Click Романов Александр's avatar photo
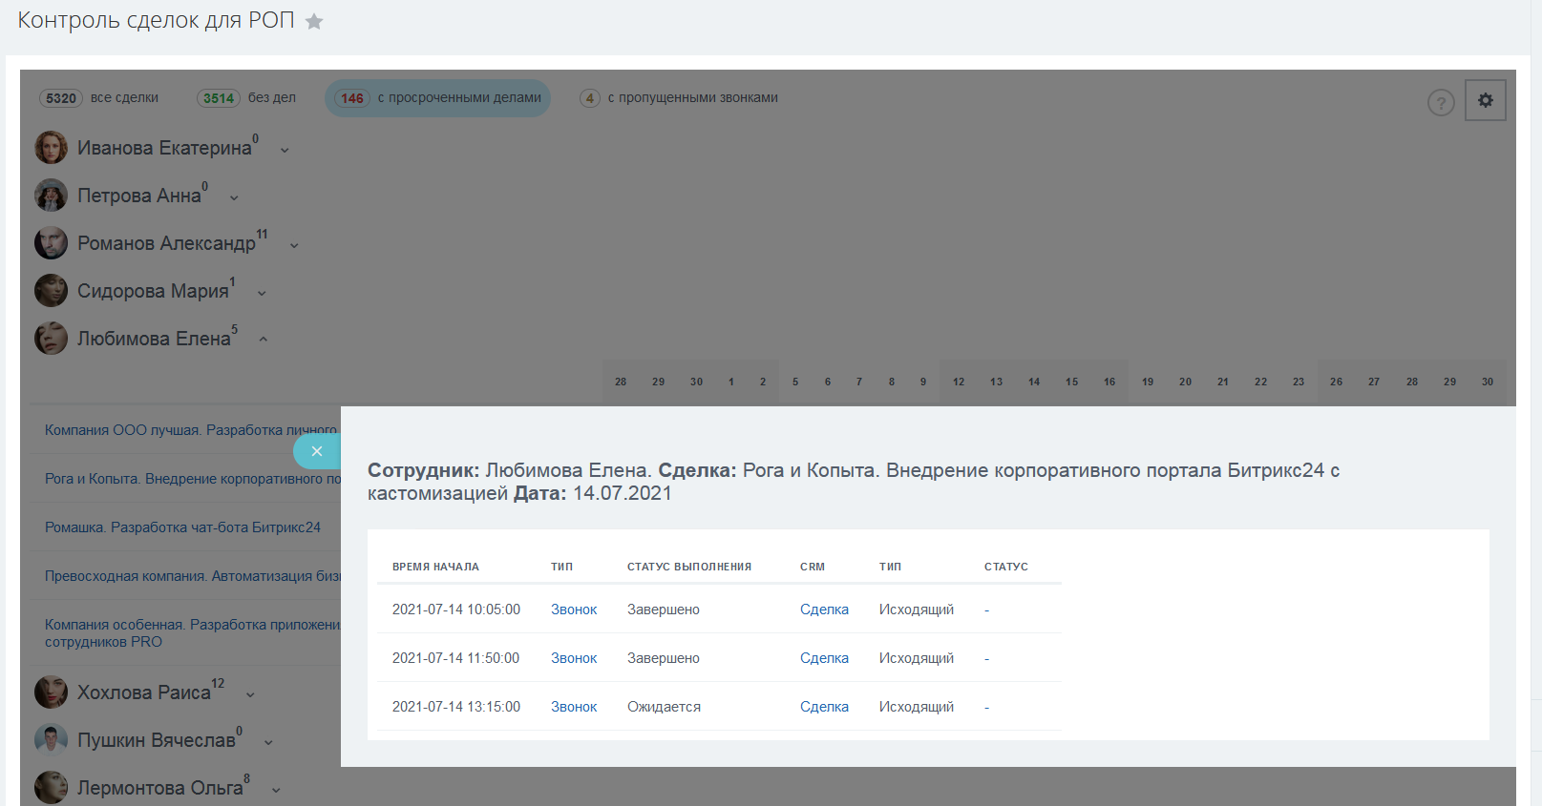This screenshot has width=1542, height=806. click(x=52, y=243)
